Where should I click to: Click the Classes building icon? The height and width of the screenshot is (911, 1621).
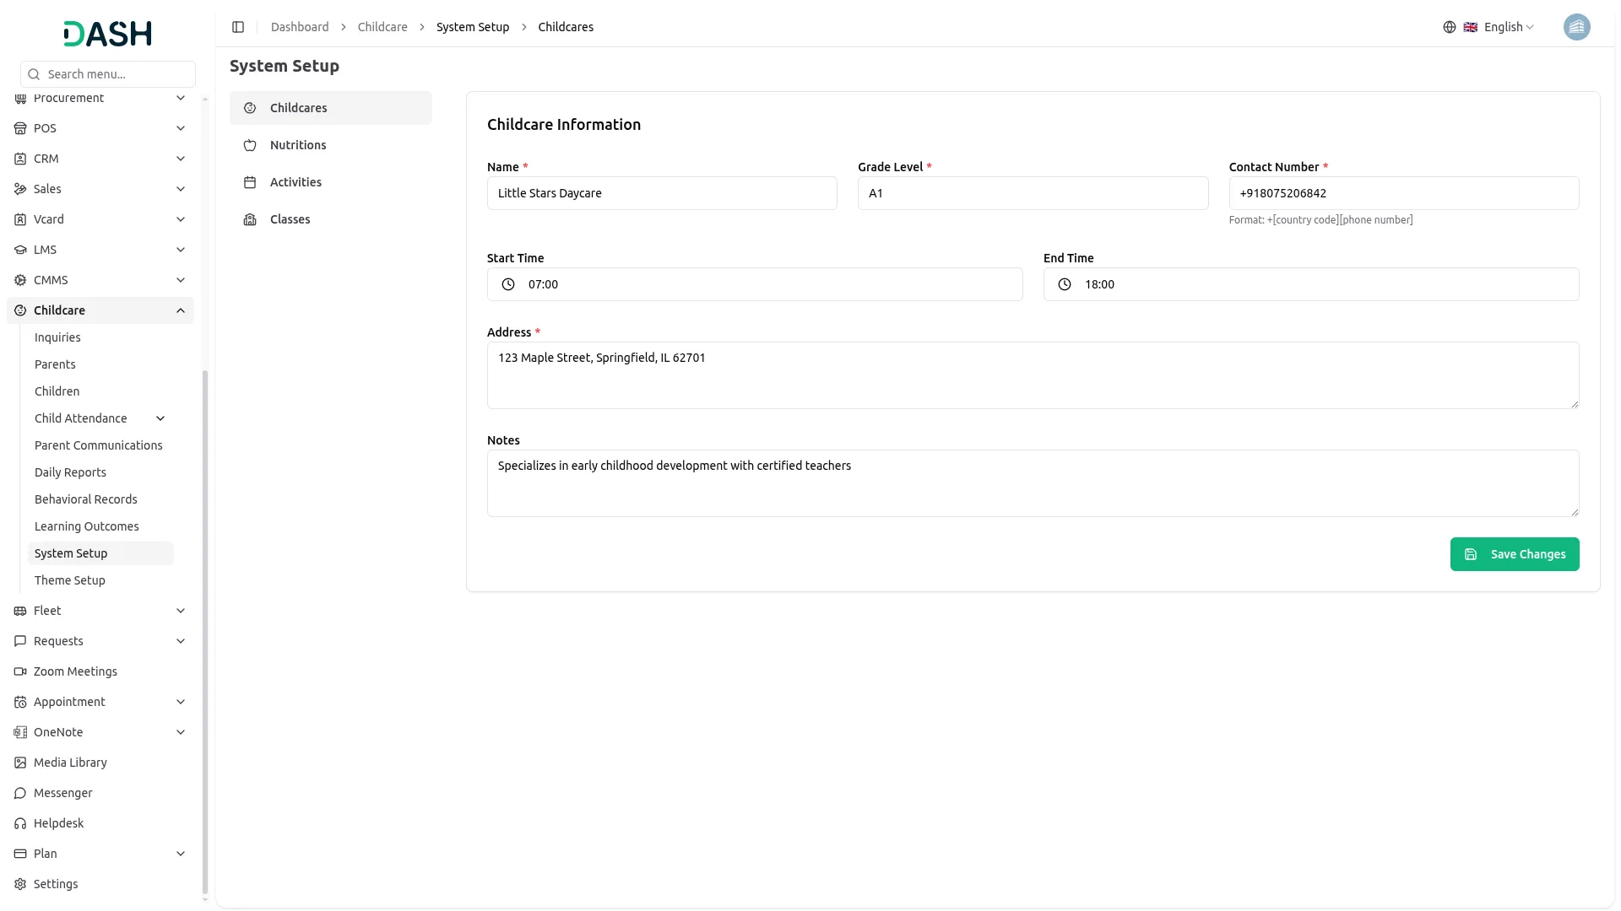[250, 219]
